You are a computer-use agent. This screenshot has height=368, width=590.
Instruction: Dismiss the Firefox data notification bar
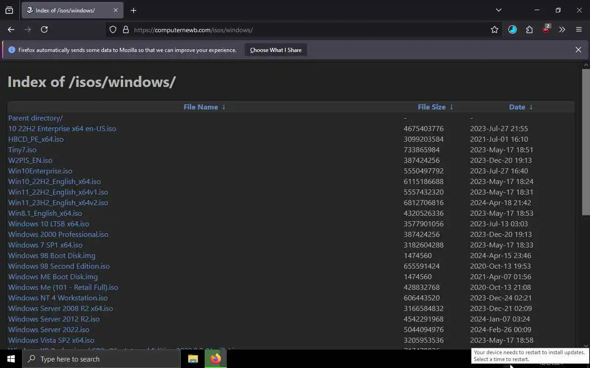[578, 50]
